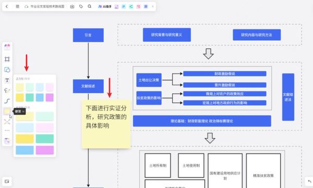Select the 晋升激励假说 bar
Viewport: 313px width, 188px height.
[225, 85]
